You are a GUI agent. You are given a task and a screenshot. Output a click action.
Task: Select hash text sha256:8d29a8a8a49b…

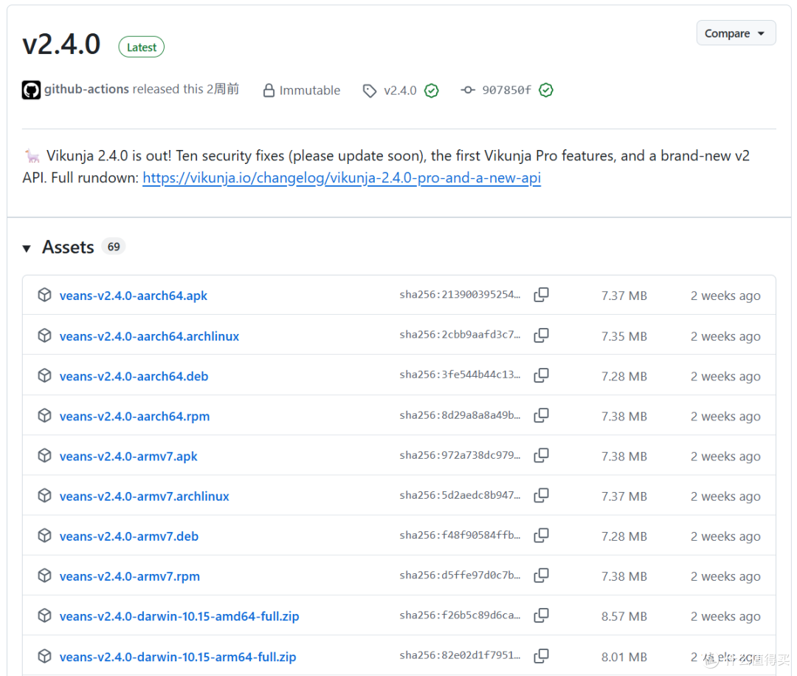pos(460,415)
